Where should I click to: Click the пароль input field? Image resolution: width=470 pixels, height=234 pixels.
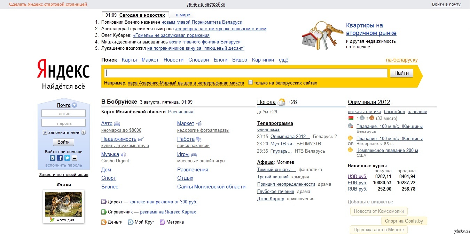[63, 123]
